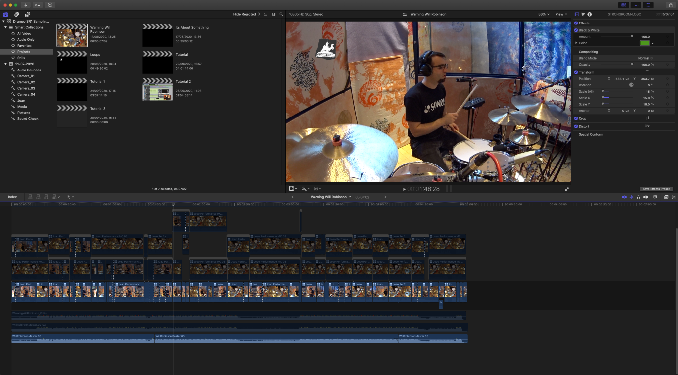Click the auto-enhance magic wand icon

pyautogui.click(x=305, y=189)
